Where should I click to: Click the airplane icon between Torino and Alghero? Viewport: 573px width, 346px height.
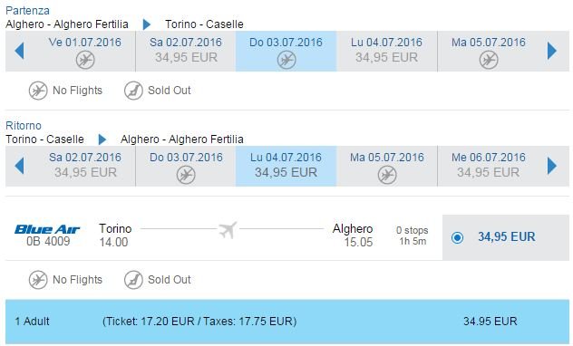coord(228,230)
